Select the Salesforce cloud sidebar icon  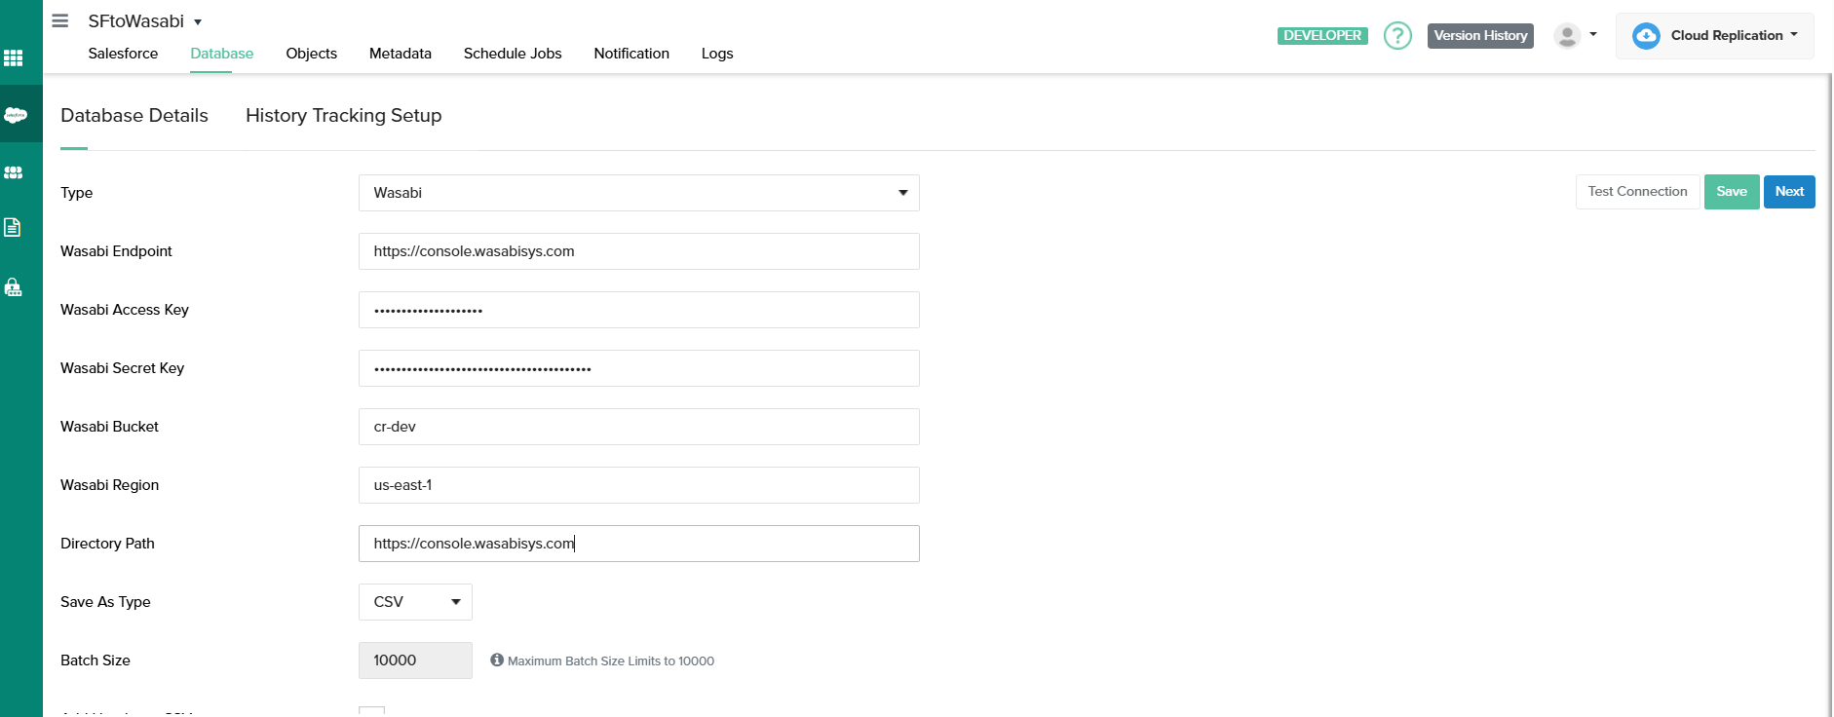pyautogui.click(x=16, y=115)
